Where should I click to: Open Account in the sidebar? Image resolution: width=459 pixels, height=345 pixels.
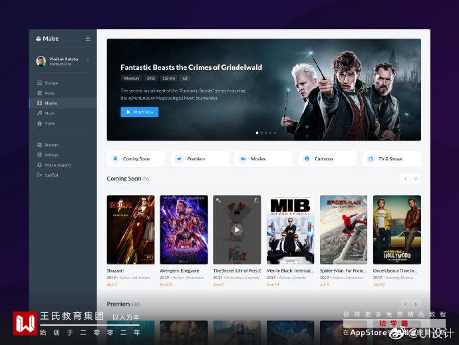click(51, 145)
